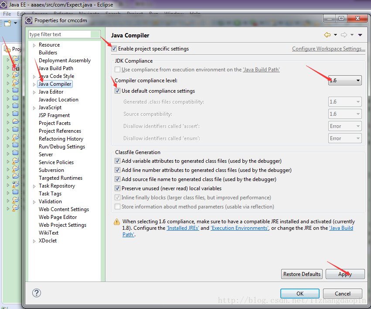This screenshot has height=309, width=371.
Task: Select the Server properties page
Action: (x=46, y=154)
